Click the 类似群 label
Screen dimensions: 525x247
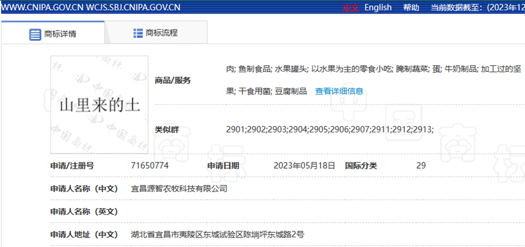[167, 130]
